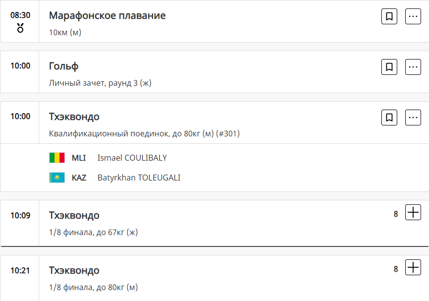The height and width of the screenshot is (301, 429).
Task: Open Batyrkhan TOLEUGALI athlete profile
Action: coord(139,178)
